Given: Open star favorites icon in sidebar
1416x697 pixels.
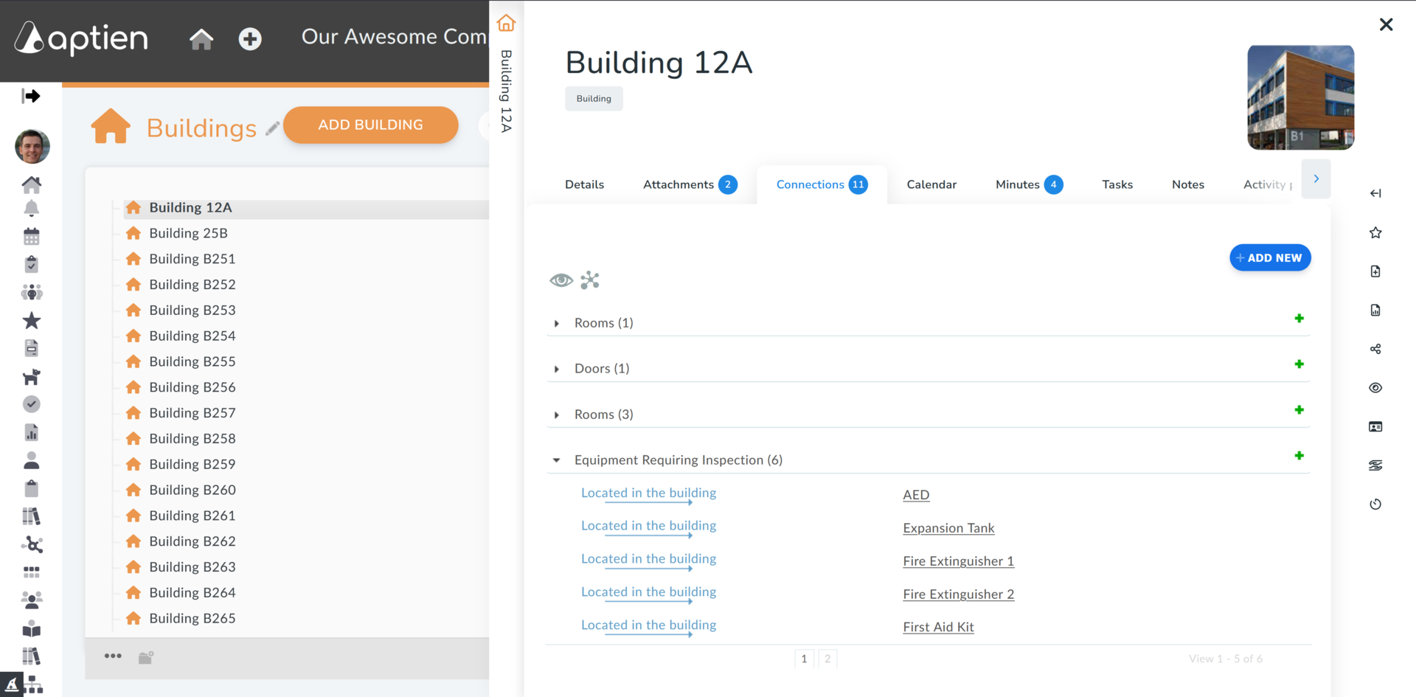Looking at the screenshot, I should tap(31, 320).
